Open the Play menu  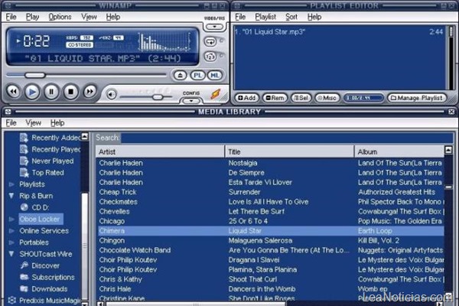click(32, 17)
